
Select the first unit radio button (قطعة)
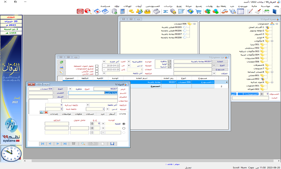124,124
